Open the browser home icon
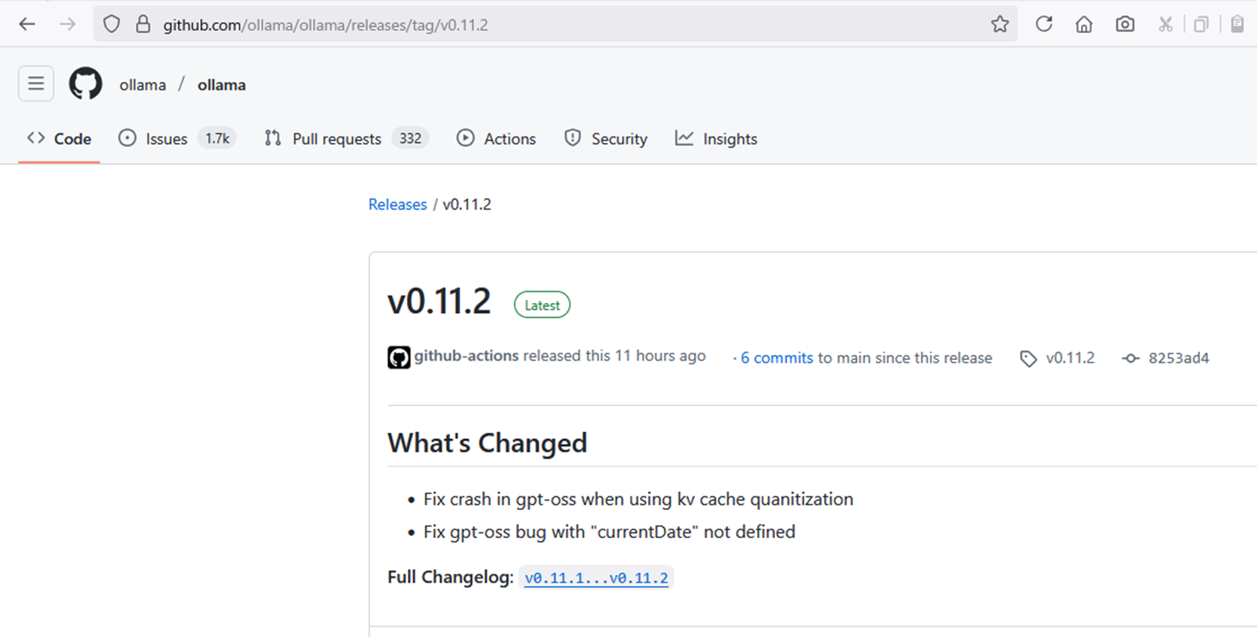 point(1084,24)
